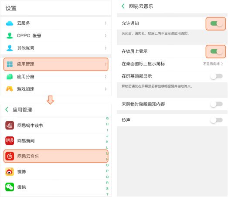Tap the app clone green icon
The width and height of the screenshot is (228, 197).
10,77
